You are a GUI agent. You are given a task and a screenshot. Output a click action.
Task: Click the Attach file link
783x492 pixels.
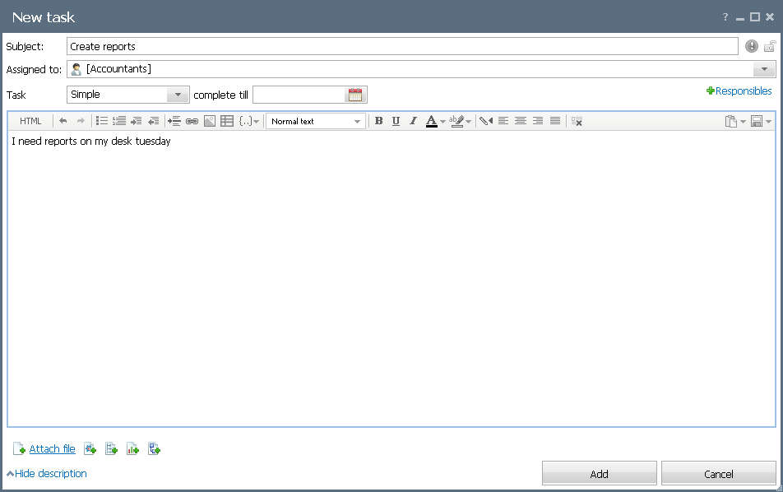click(x=52, y=449)
